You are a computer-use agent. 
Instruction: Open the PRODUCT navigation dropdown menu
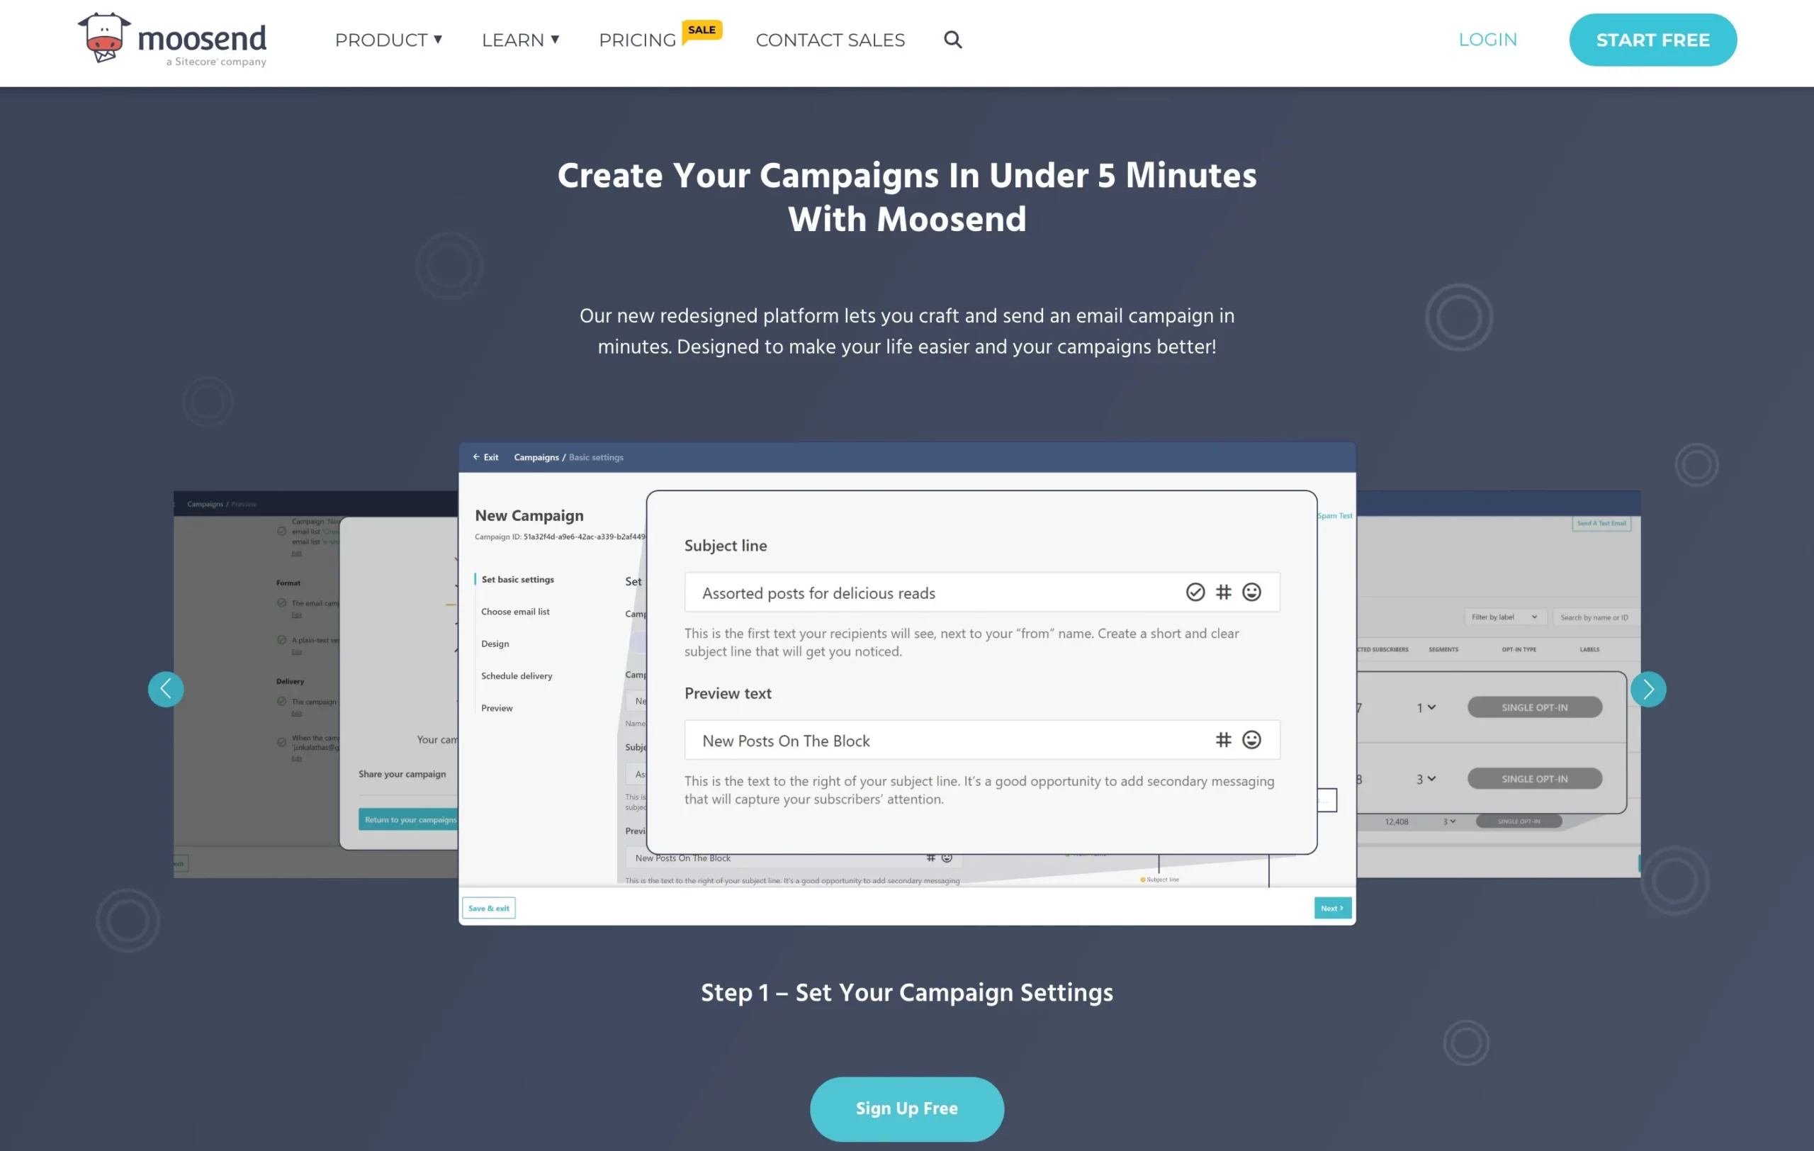click(x=388, y=40)
